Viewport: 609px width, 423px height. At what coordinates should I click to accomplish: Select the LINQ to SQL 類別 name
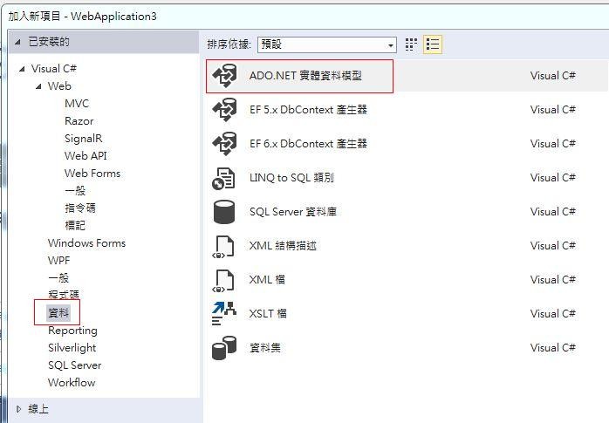[x=291, y=178]
